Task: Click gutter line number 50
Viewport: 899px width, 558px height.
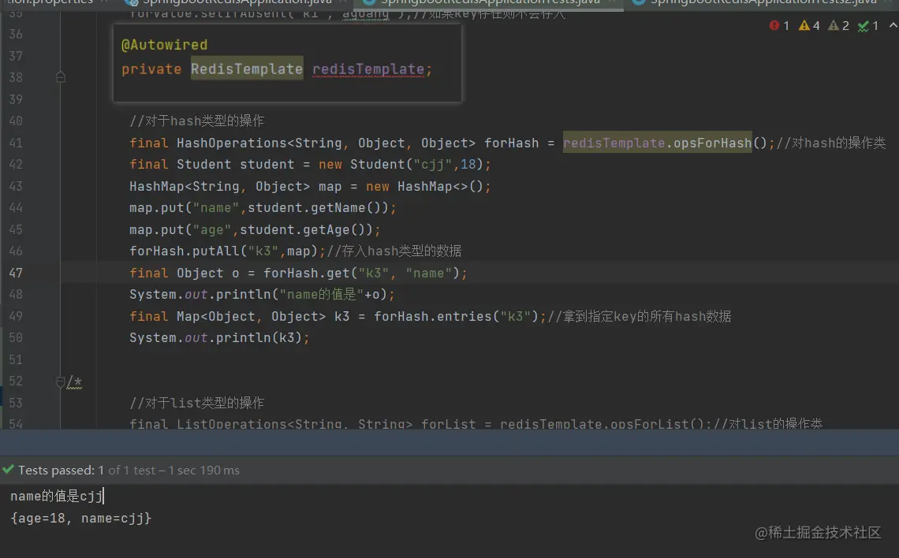Action: [x=16, y=338]
